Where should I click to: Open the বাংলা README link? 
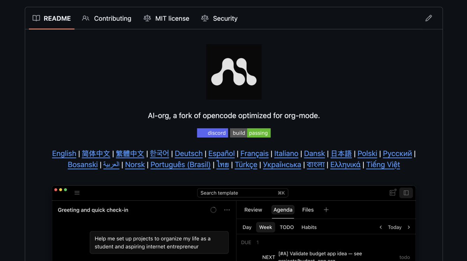click(x=316, y=165)
